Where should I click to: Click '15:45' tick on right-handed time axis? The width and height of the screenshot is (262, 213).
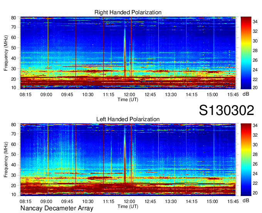(x=233, y=95)
